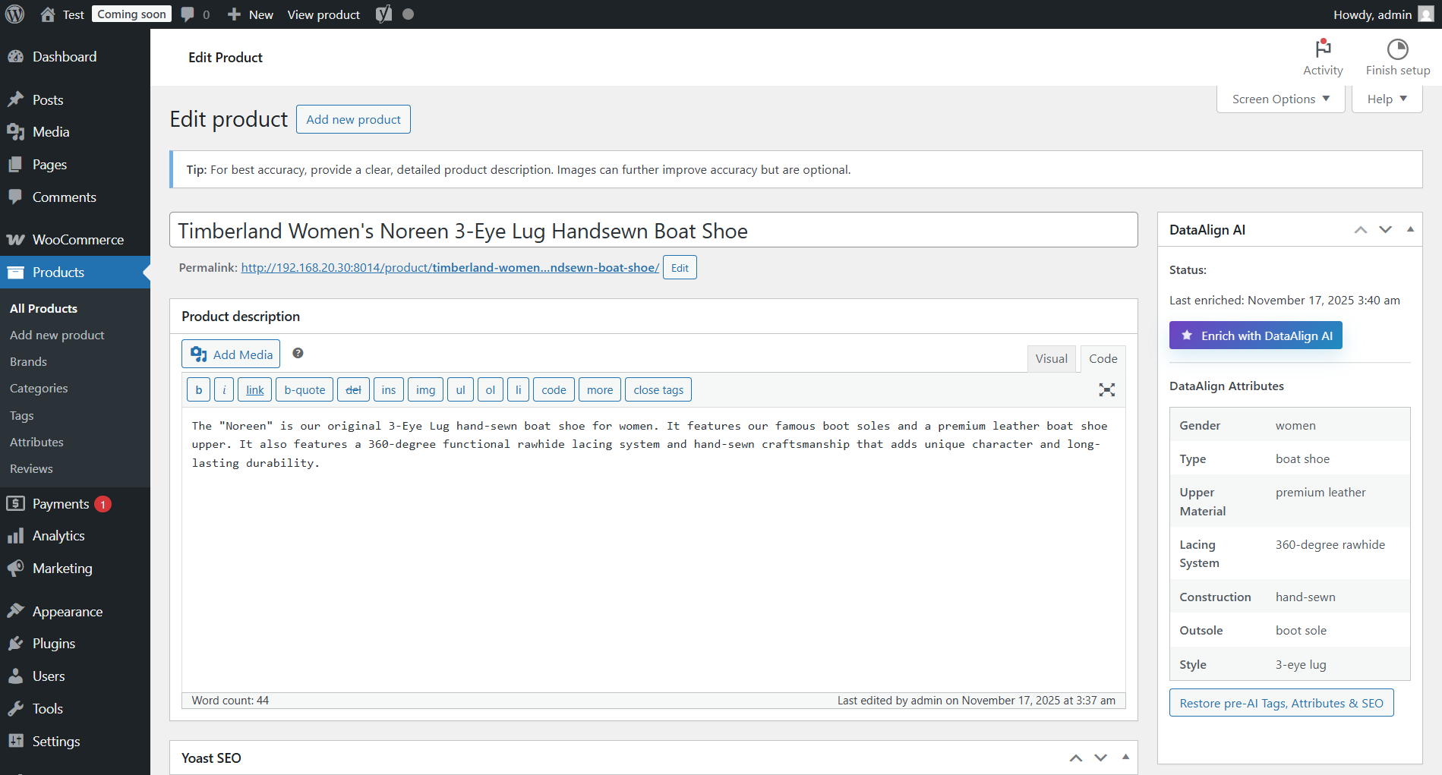Click the Add Media button
The height and width of the screenshot is (775, 1442).
pyautogui.click(x=230, y=354)
